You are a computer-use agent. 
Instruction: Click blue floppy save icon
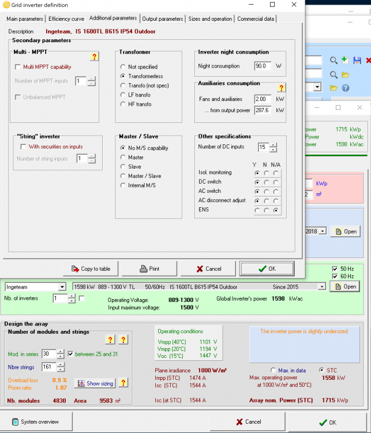[x=357, y=60]
